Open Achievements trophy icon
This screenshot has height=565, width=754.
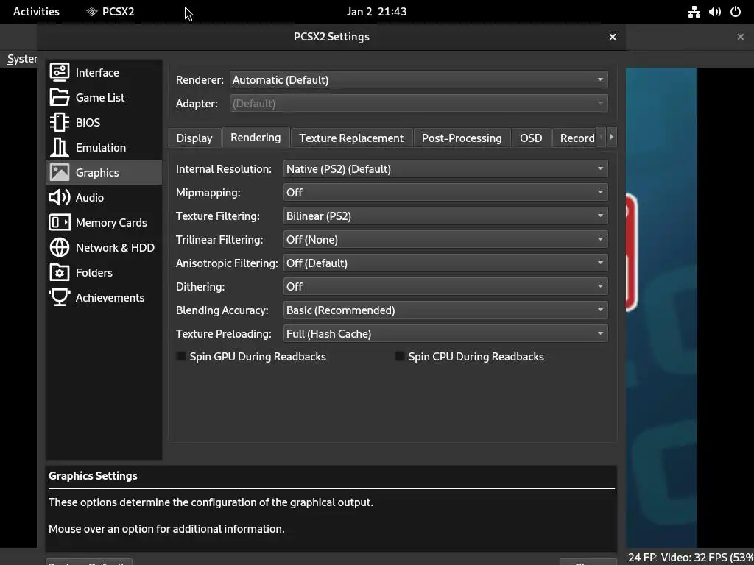tap(60, 297)
